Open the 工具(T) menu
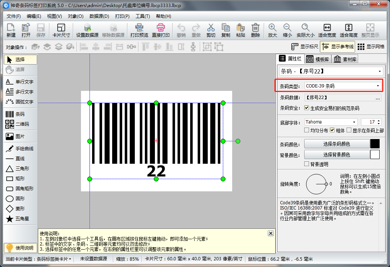Screen dimensions: 390x267 click(143, 16)
